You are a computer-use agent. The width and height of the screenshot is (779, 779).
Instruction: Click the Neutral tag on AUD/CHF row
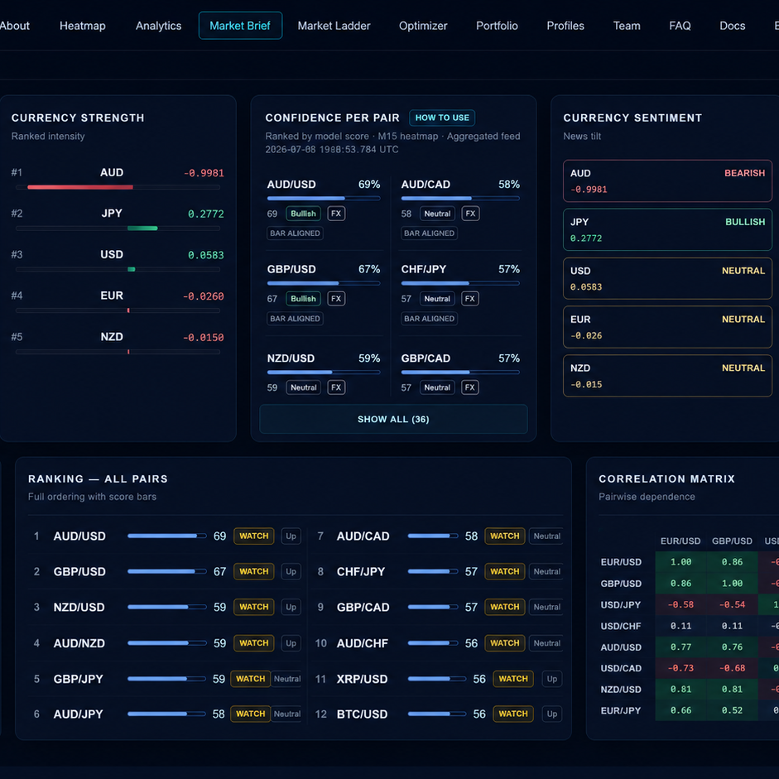point(546,643)
